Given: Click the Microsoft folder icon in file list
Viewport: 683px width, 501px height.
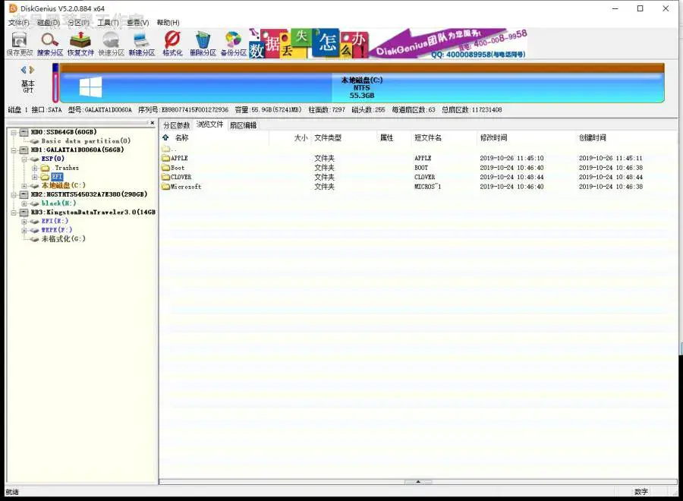Looking at the screenshot, I should (x=165, y=187).
